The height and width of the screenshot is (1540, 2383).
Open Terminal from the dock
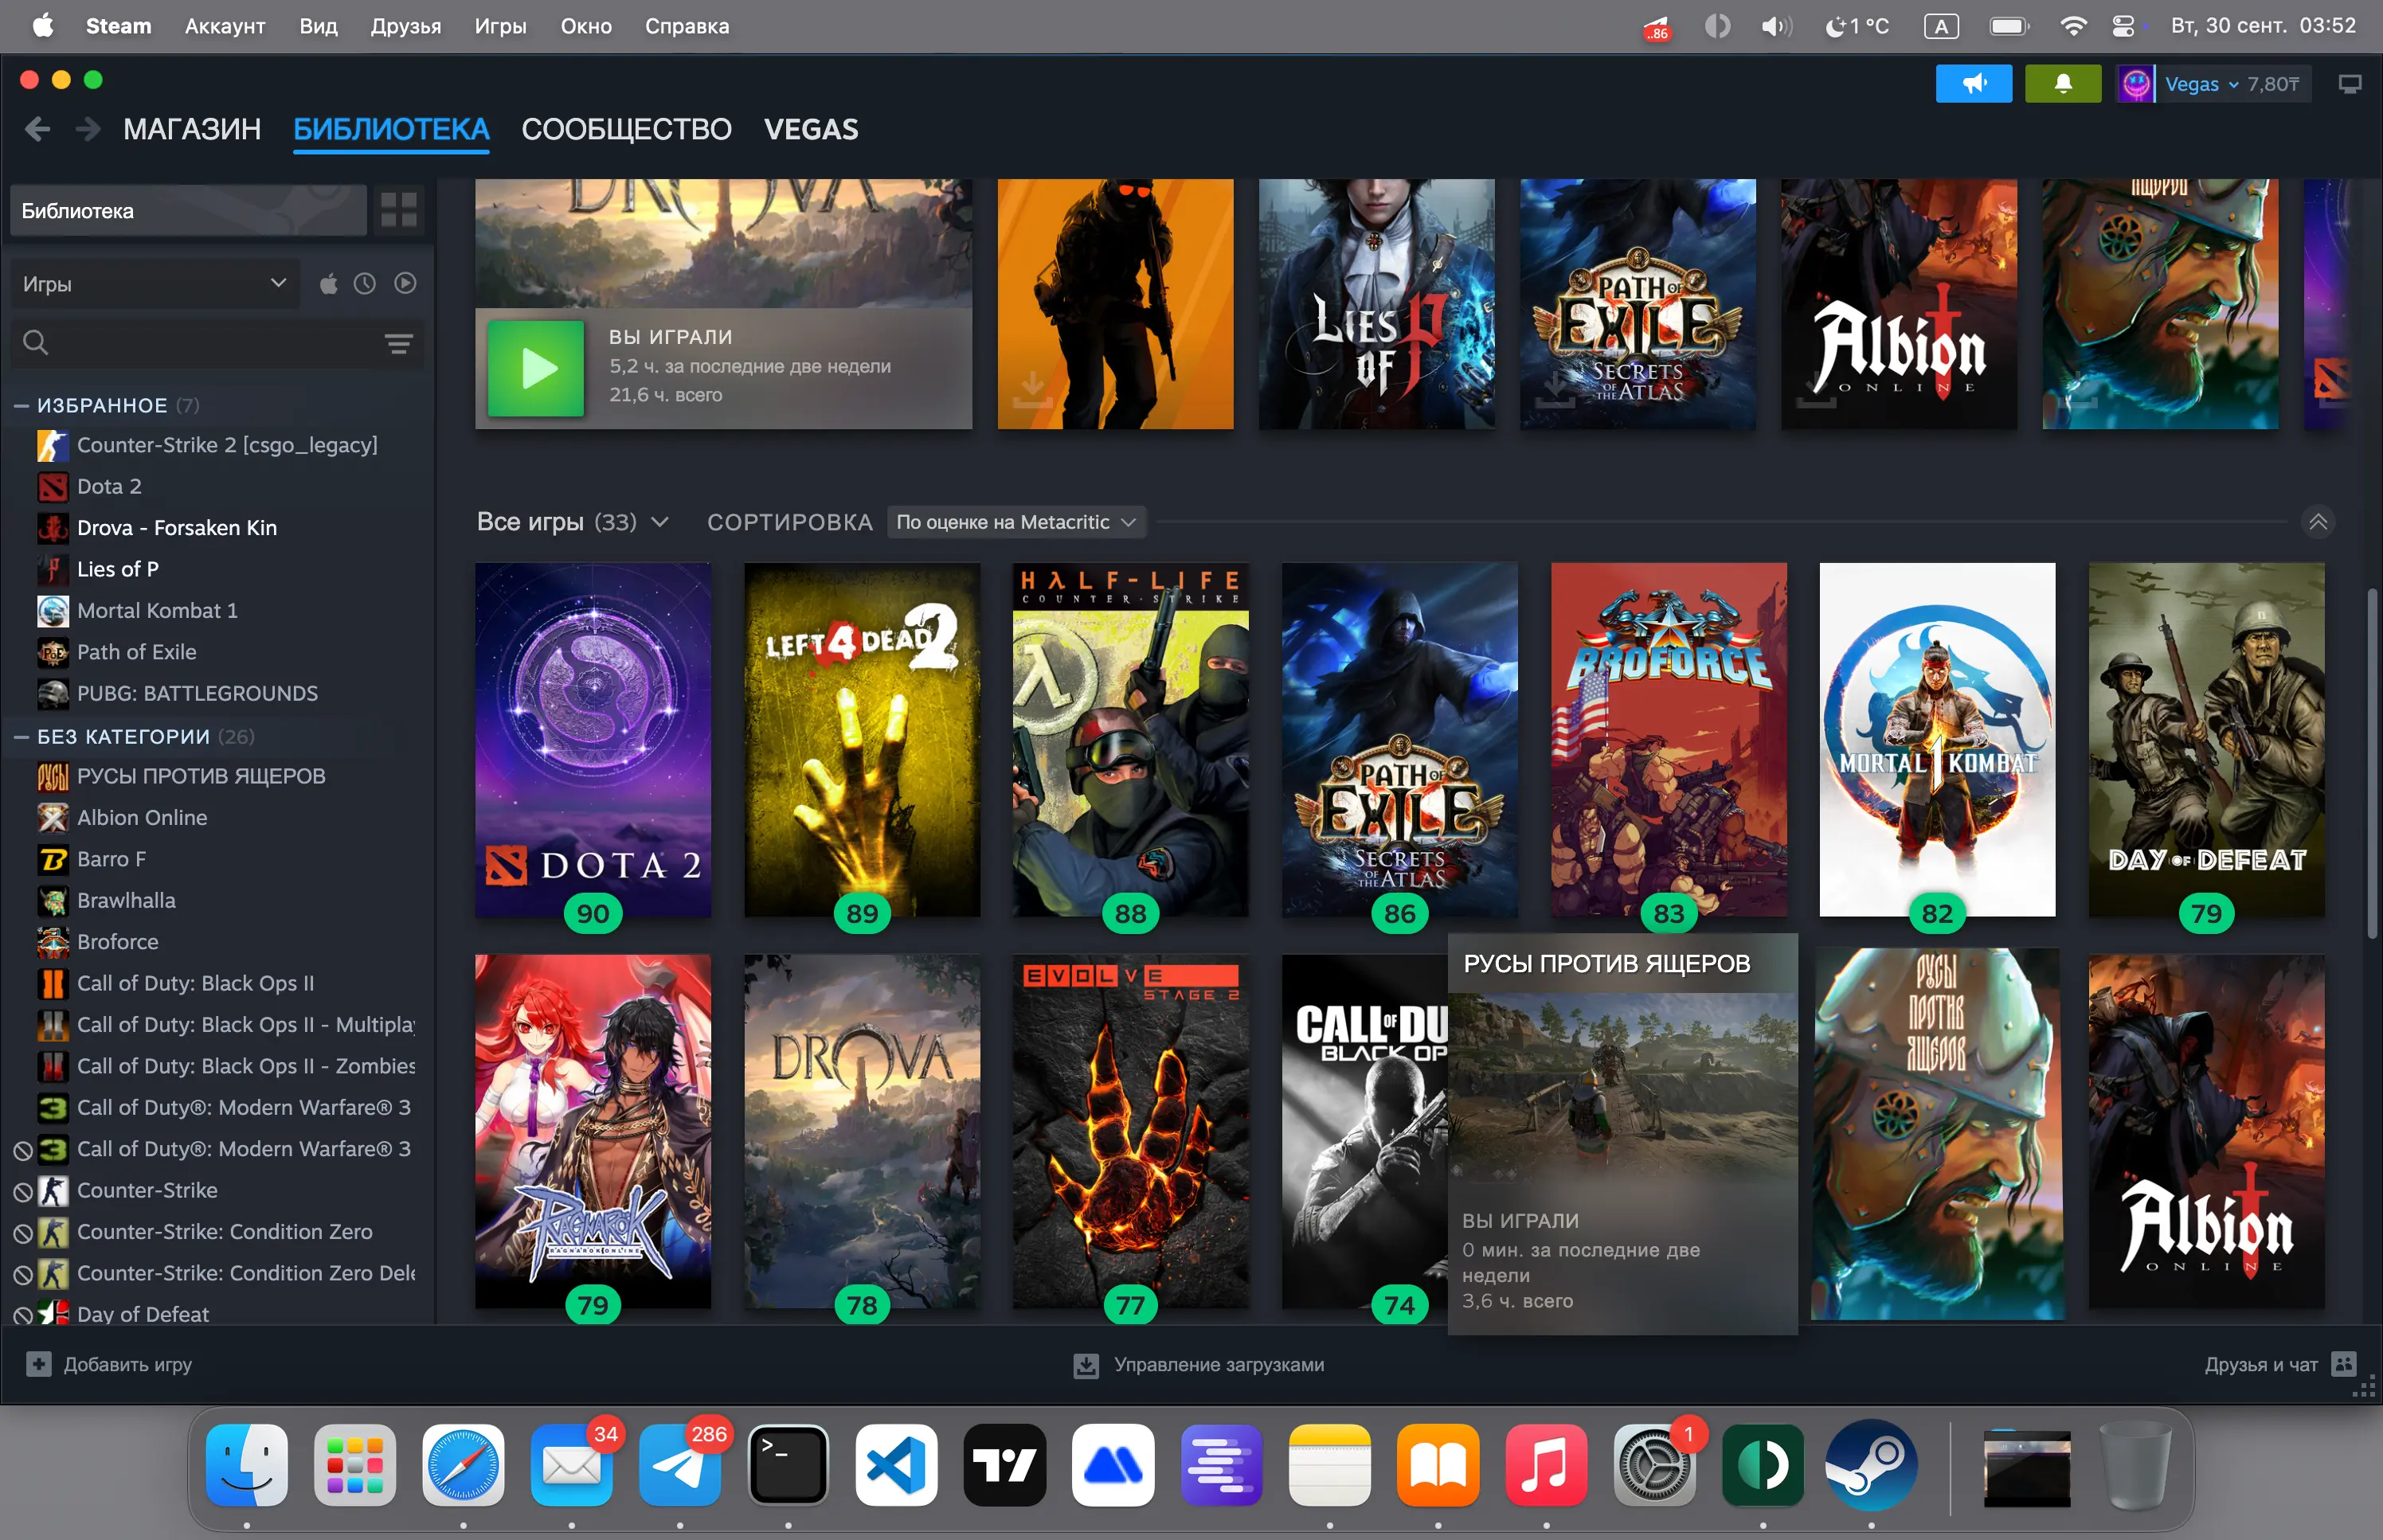pos(789,1465)
